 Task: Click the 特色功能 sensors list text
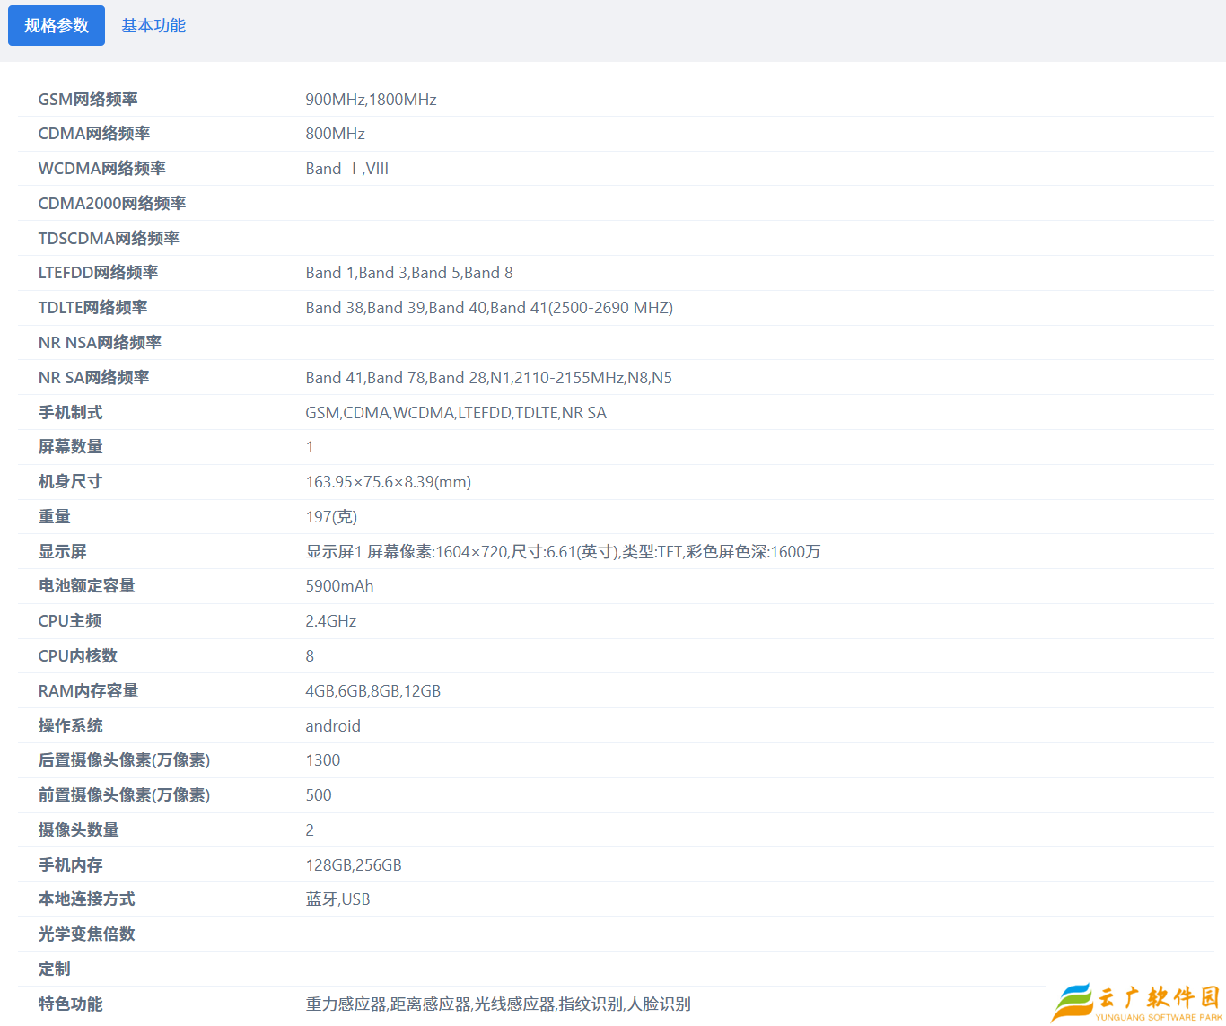pos(498,1004)
